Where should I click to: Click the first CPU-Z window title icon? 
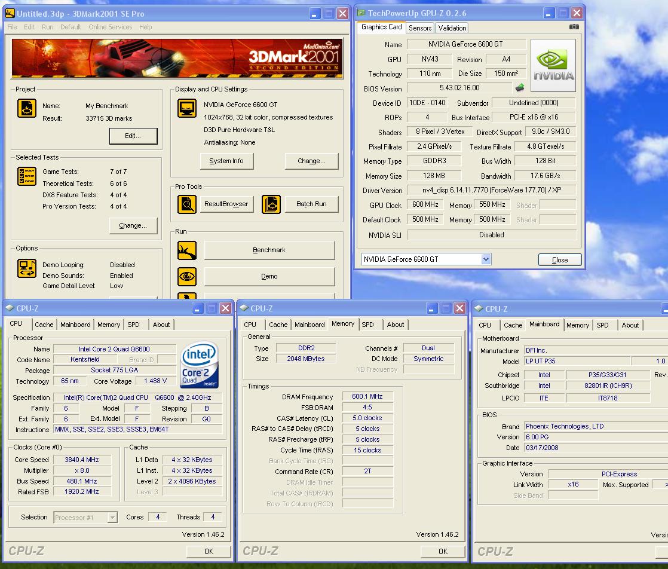(x=10, y=308)
